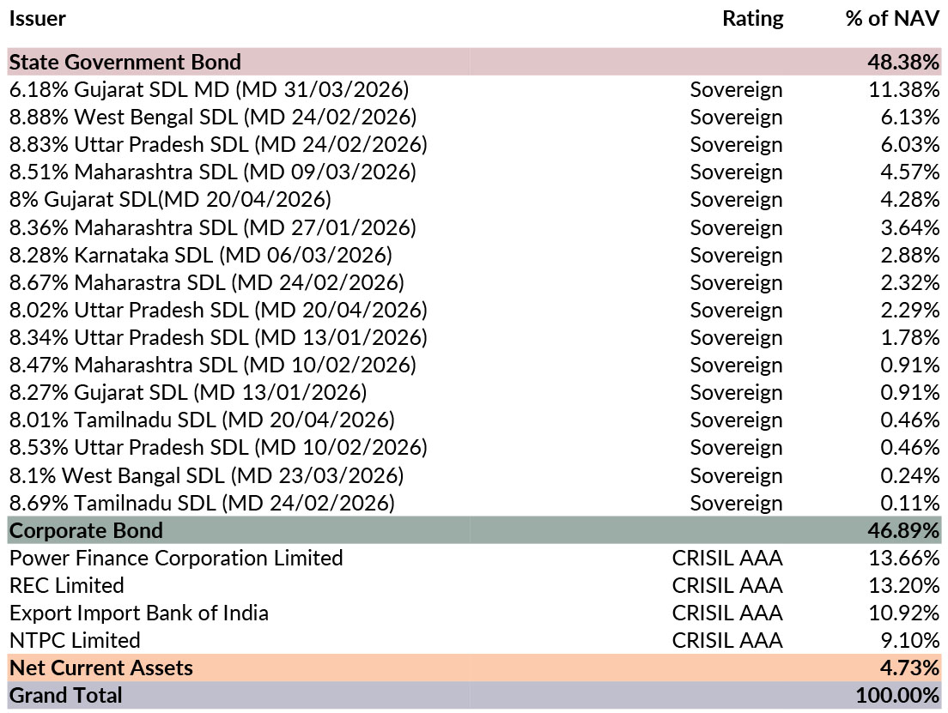Click Export Import Bank of India
This screenshot has height=713, width=948.
coord(139,613)
